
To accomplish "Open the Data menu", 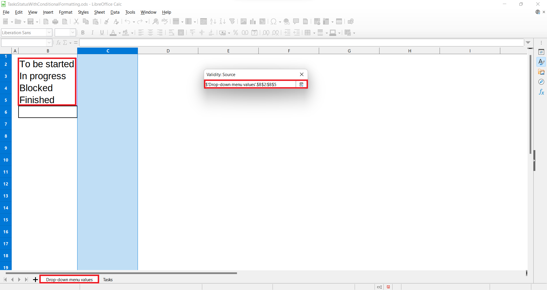I will coord(115,12).
